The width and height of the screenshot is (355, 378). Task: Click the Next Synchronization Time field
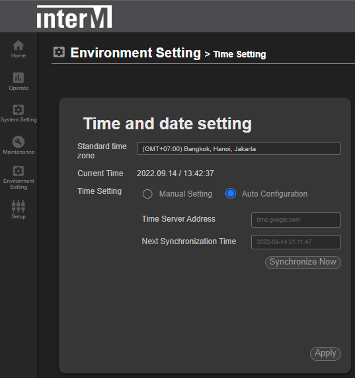tap(296, 242)
